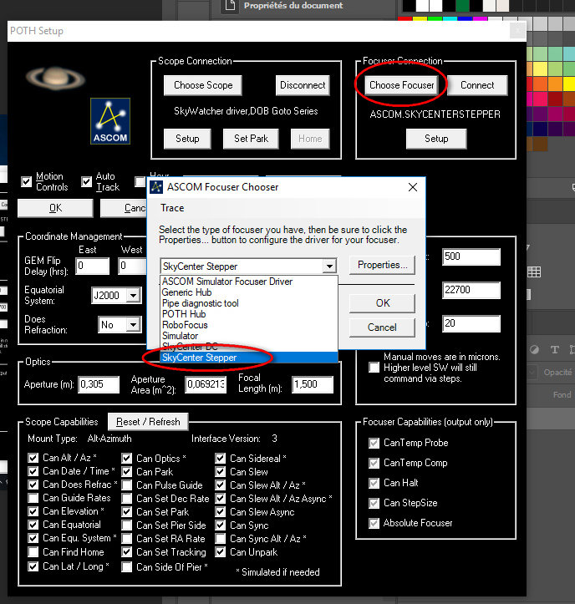Image resolution: width=575 pixels, height=604 pixels.
Task: Toggle the Can Set Tracking checkbox
Action: tap(127, 552)
